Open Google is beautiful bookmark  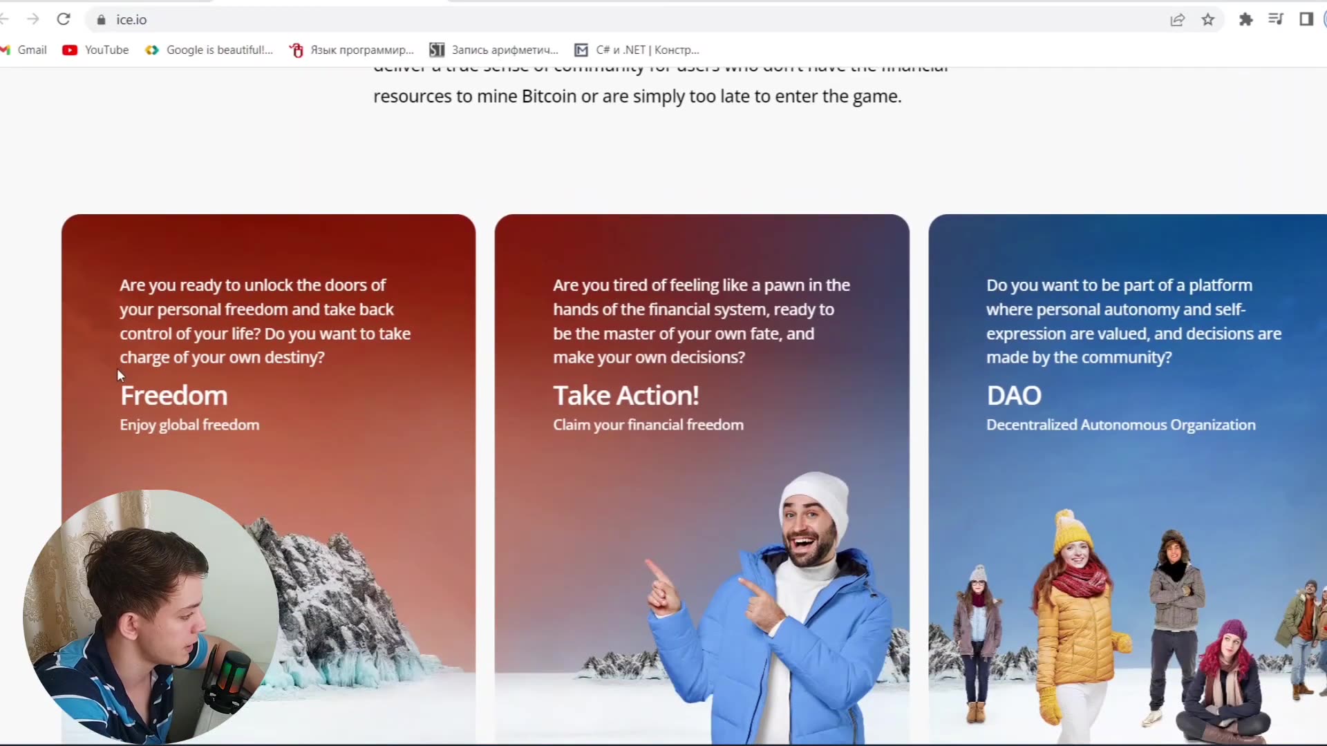tap(210, 50)
